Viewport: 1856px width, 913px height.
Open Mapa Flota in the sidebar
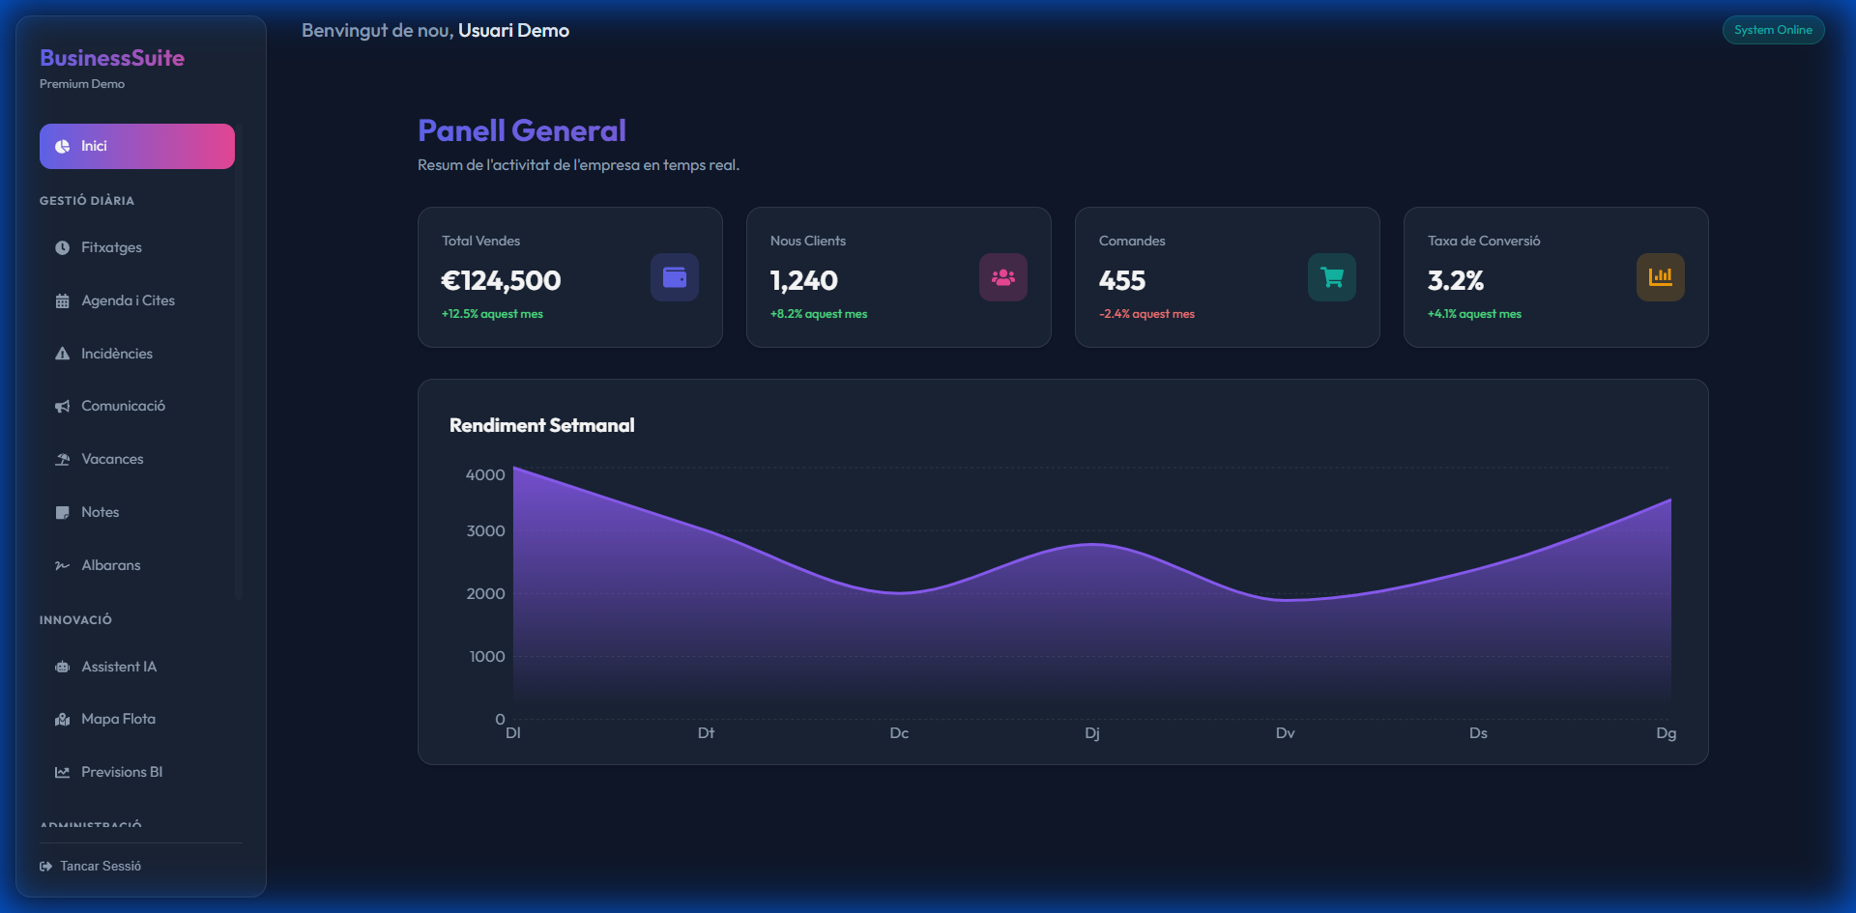pos(118,719)
